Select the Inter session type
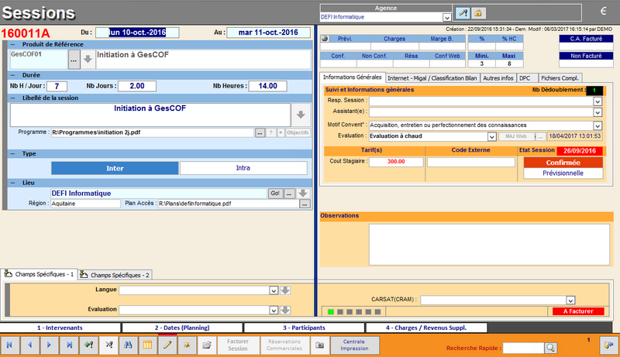 [115, 167]
